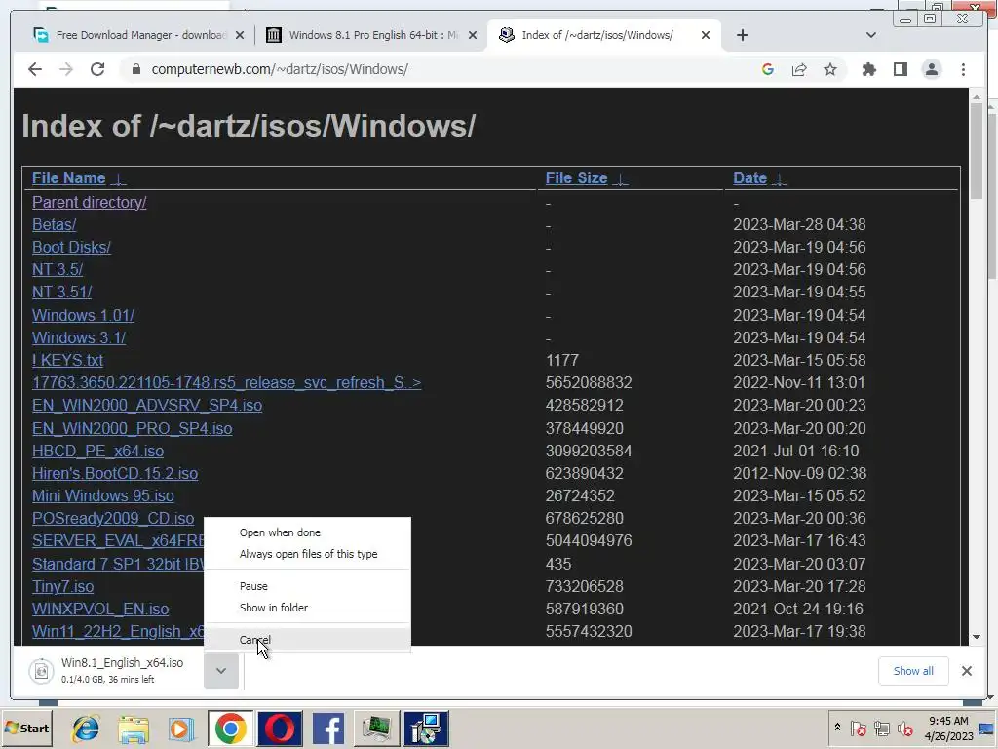Download EN_WIN2000_ADVSRV_SP4.iso

pyautogui.click(x=147, y=405)
